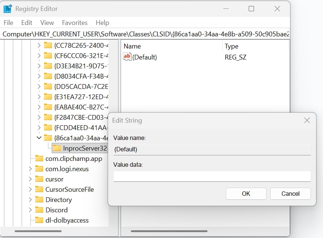Image resolution: width=323 pixels, height=238 pixels.
Task: Click the Registry Editor app icon
Action: 8,9
